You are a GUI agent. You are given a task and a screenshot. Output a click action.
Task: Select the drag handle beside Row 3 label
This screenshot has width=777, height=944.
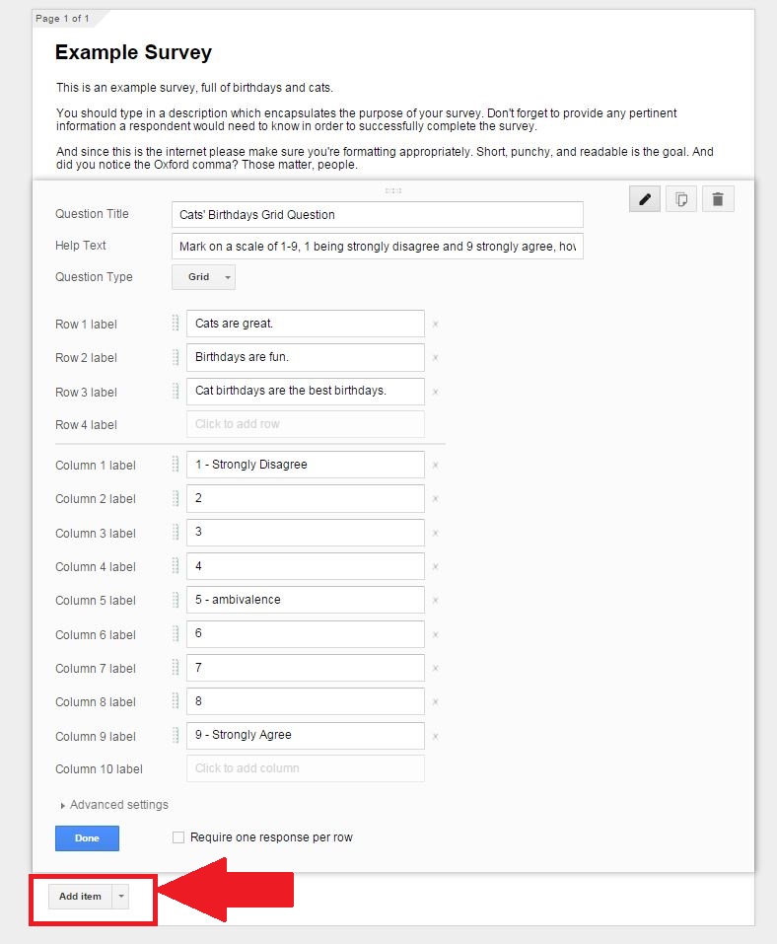point(177,392)
